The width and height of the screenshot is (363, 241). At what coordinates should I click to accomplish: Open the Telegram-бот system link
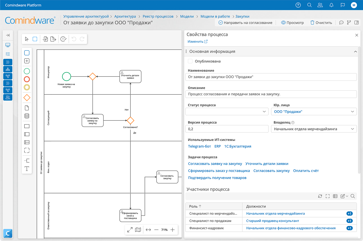(199, 146)
